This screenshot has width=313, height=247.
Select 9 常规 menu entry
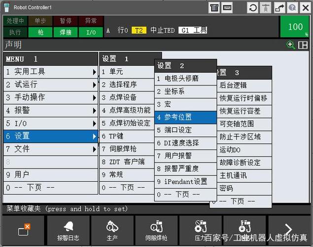[x=127, y=175]
